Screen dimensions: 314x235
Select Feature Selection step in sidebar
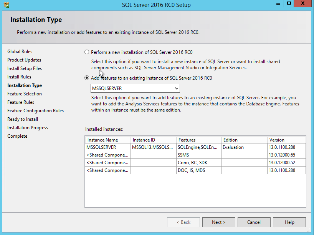point(25,94)
